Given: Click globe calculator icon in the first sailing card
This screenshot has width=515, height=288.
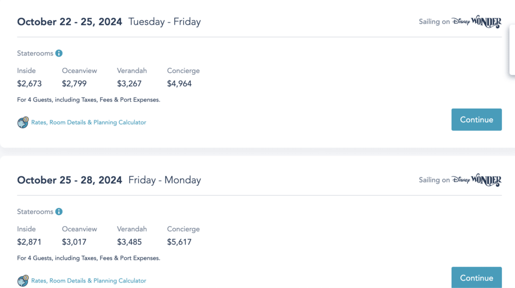Looking at the screenshot, I should 23,123.
